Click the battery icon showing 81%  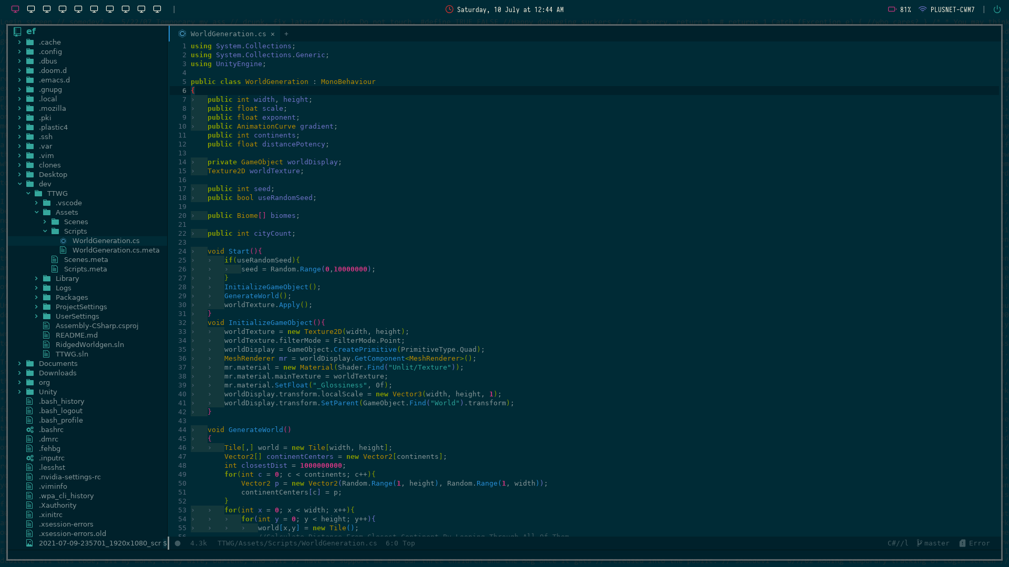(x=892, y=9)
